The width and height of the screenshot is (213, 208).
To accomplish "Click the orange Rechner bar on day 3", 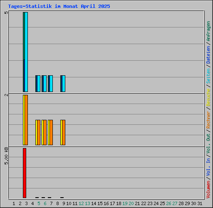I will click(x=26, y=120).
